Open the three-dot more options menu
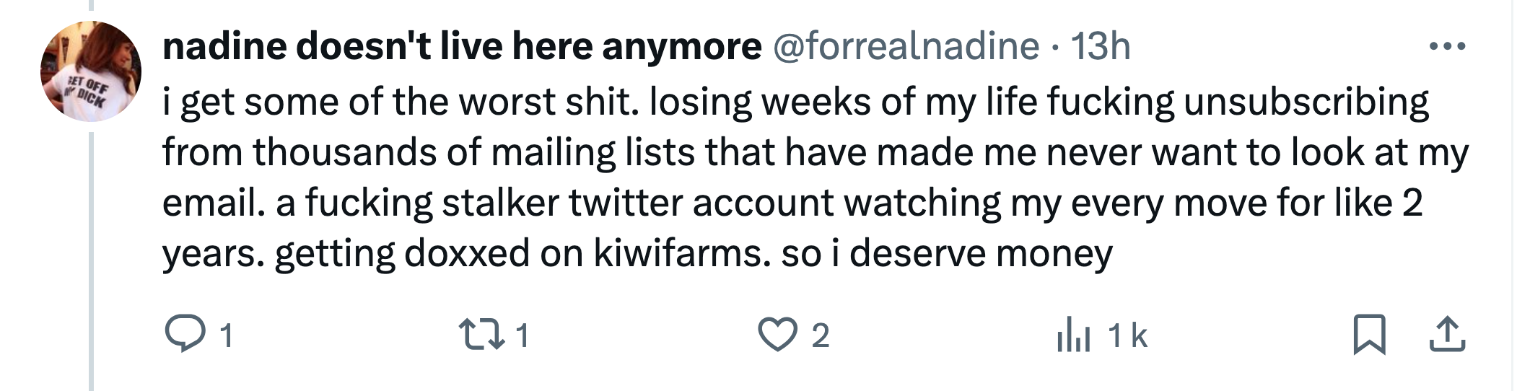1517x391 pixels. pos(1447,47)
